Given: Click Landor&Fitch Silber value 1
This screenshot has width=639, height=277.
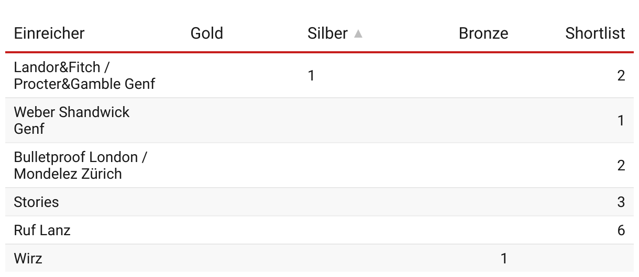Looking at the screenshot, I should (311, 76).
